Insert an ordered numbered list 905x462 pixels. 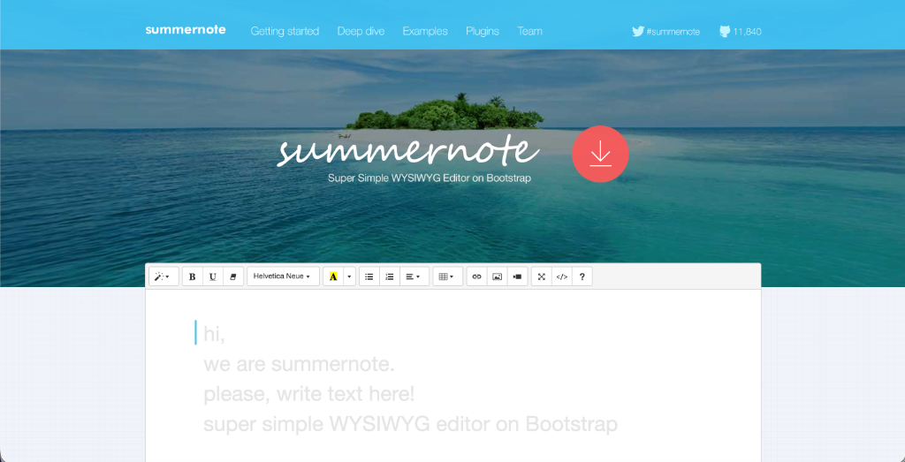click(390, 276)
